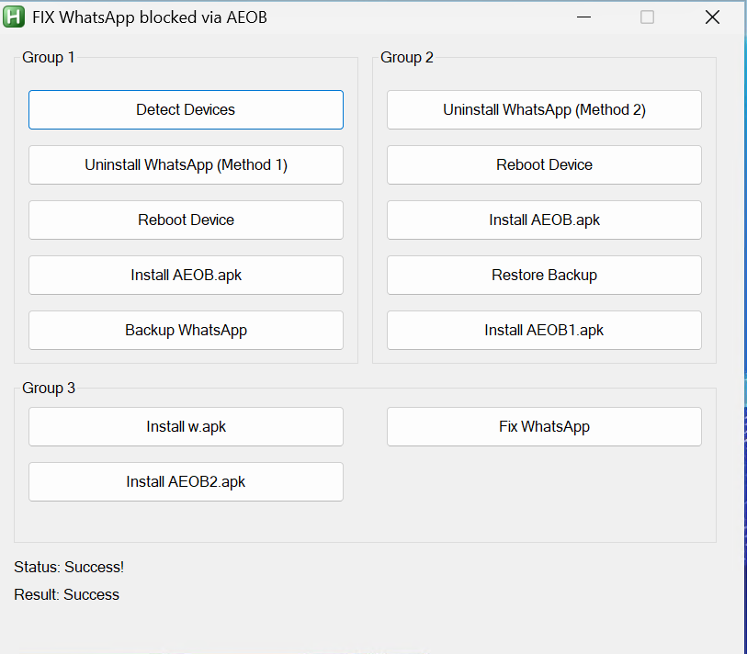Run Uninstall WhatsApp (Method 1)

pyautogui.click(x=186, y=164)
